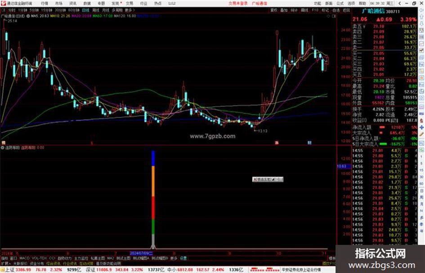This screenshot has height=273, width=425.
Task: Click the 统计 statistics button
Action: 294,10
